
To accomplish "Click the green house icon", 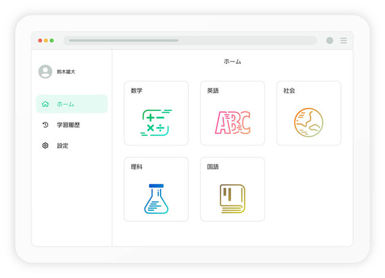I will 45,104.
